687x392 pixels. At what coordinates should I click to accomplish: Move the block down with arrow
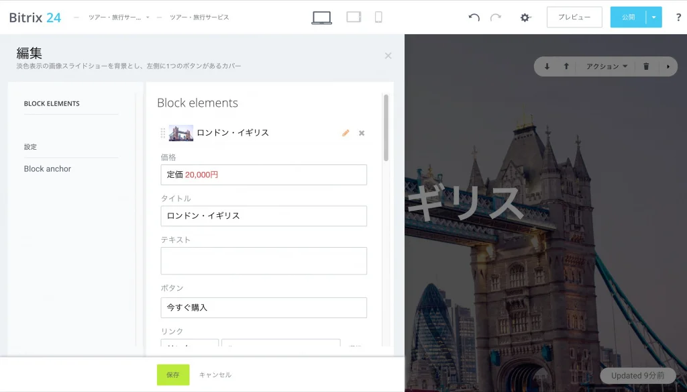547,66
